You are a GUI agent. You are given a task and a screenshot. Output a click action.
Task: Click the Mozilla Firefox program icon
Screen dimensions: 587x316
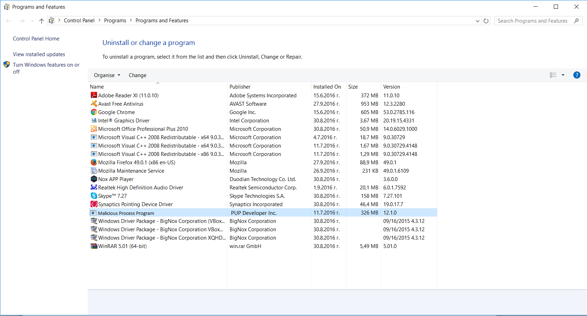pyautogui.click(x=94, y=162)
